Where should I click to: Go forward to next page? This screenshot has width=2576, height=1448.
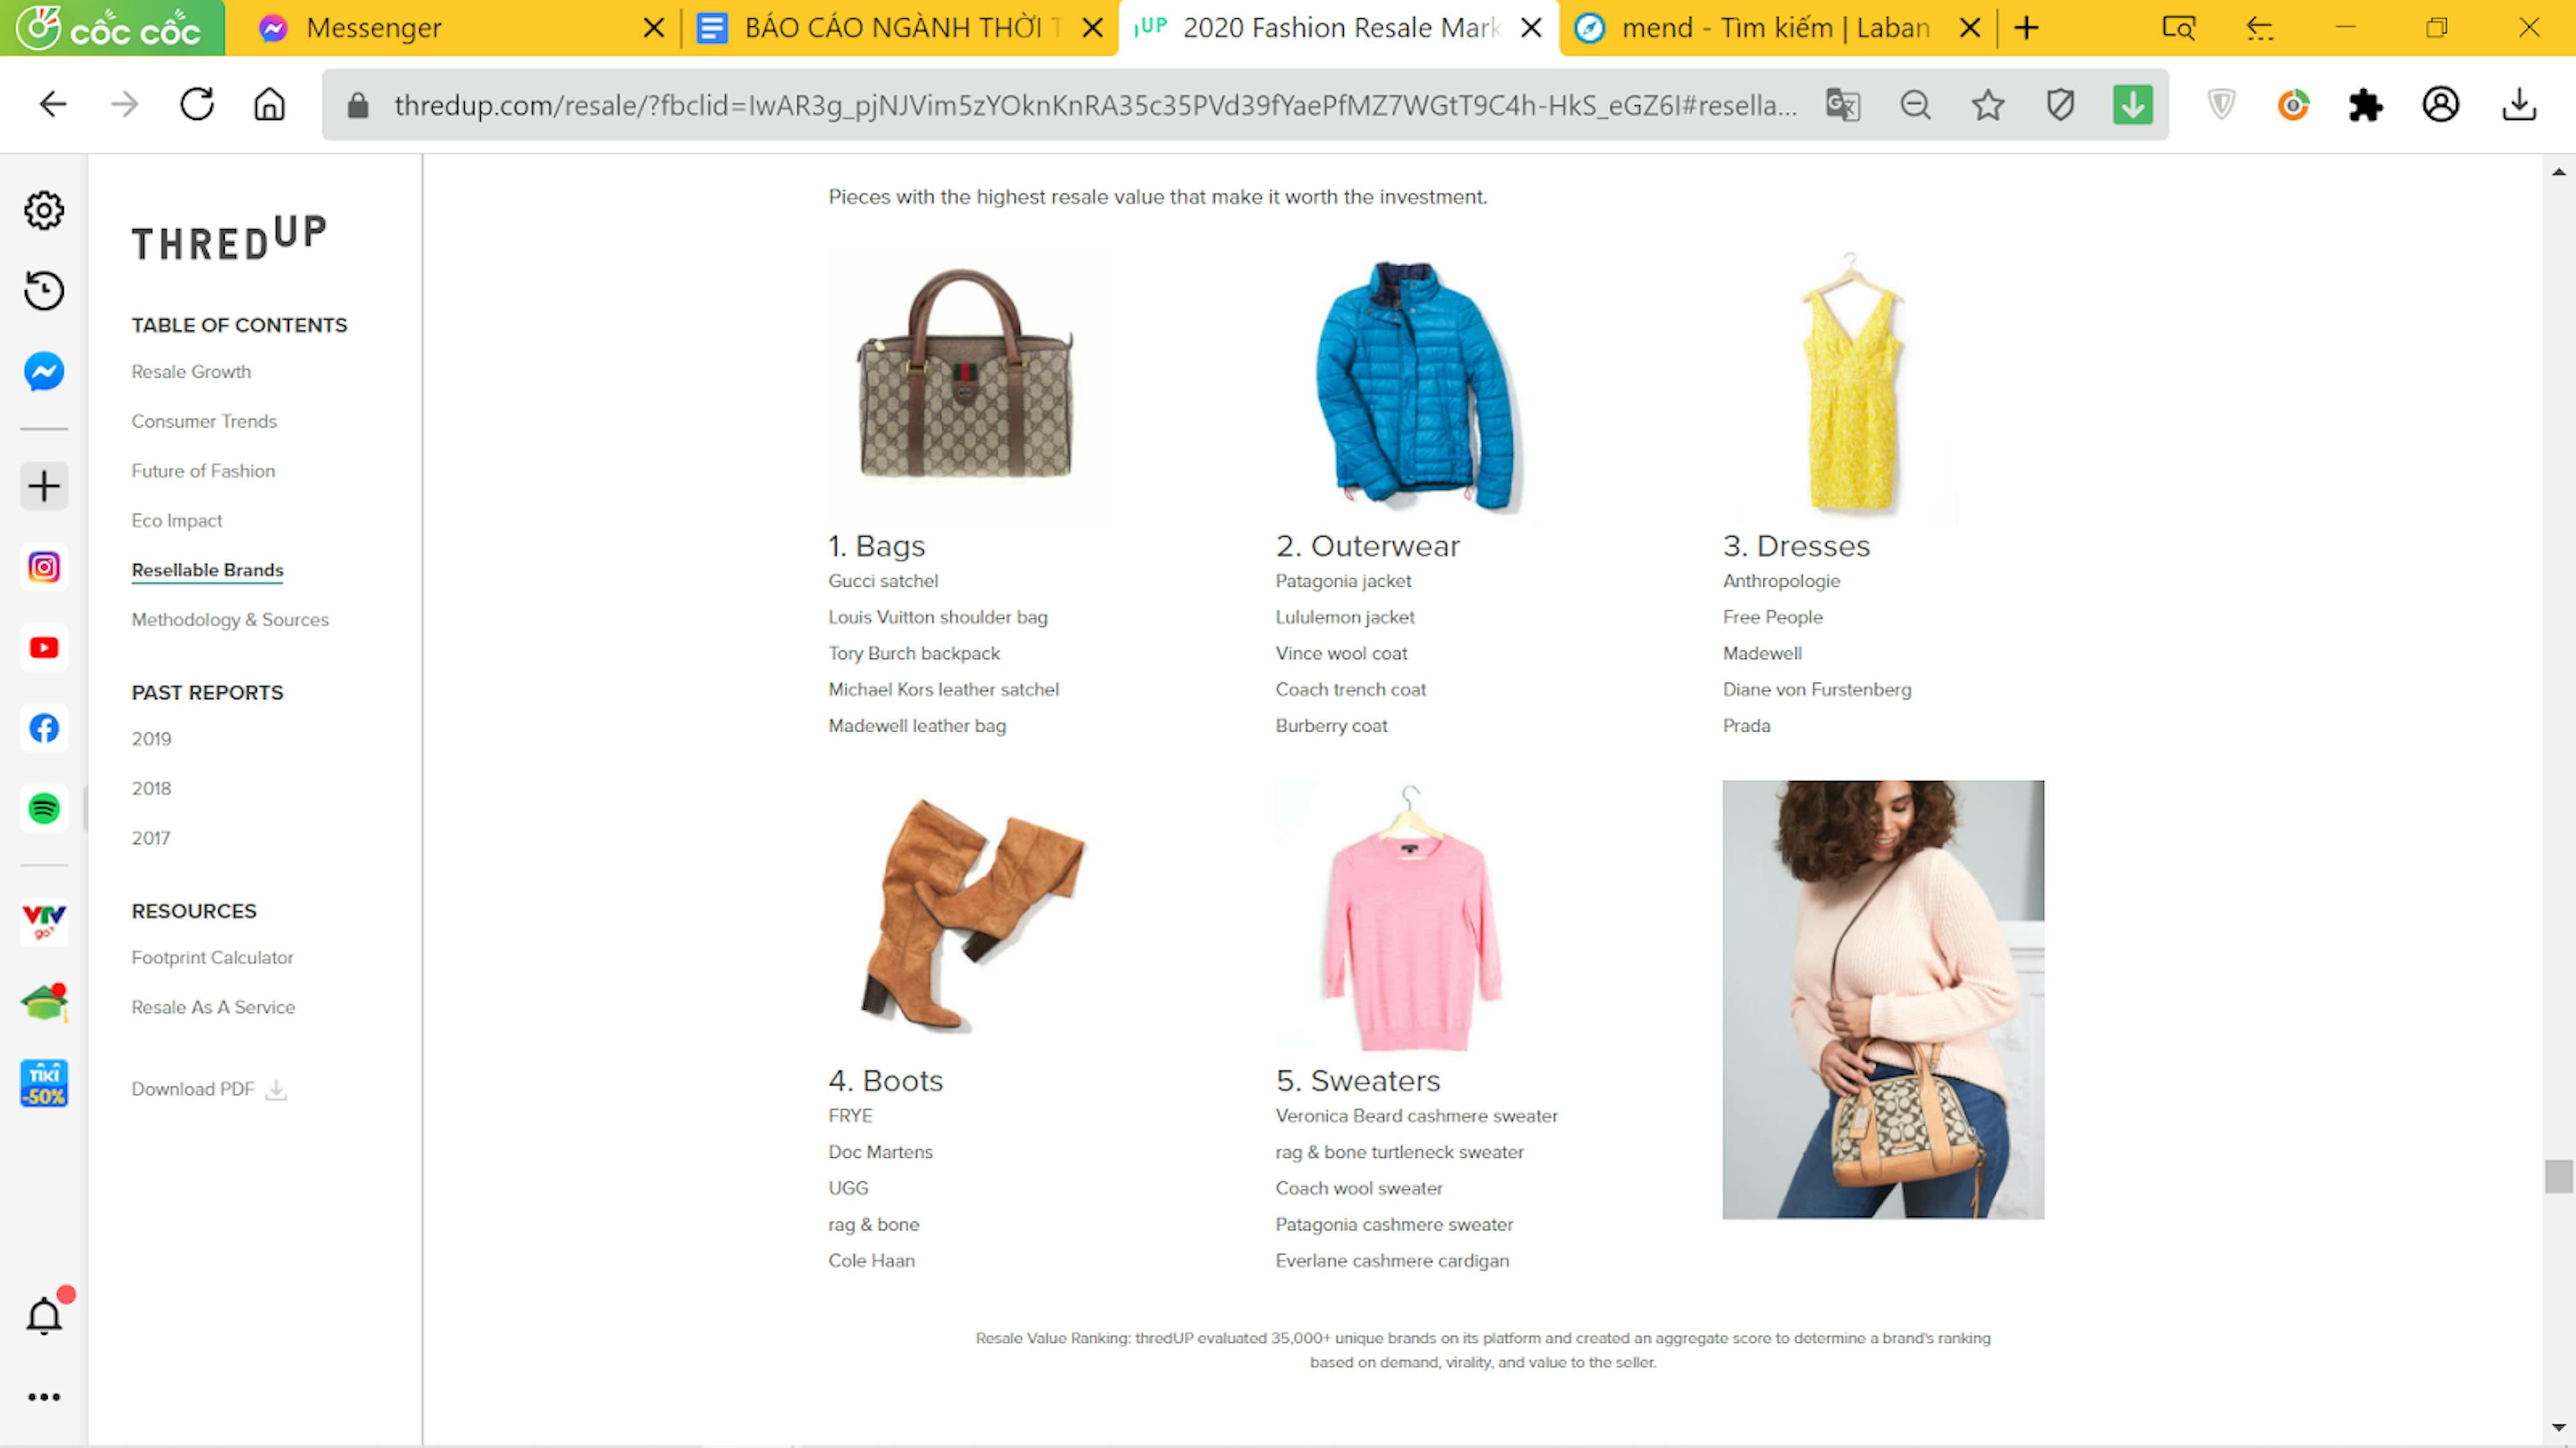pos(124,104)
